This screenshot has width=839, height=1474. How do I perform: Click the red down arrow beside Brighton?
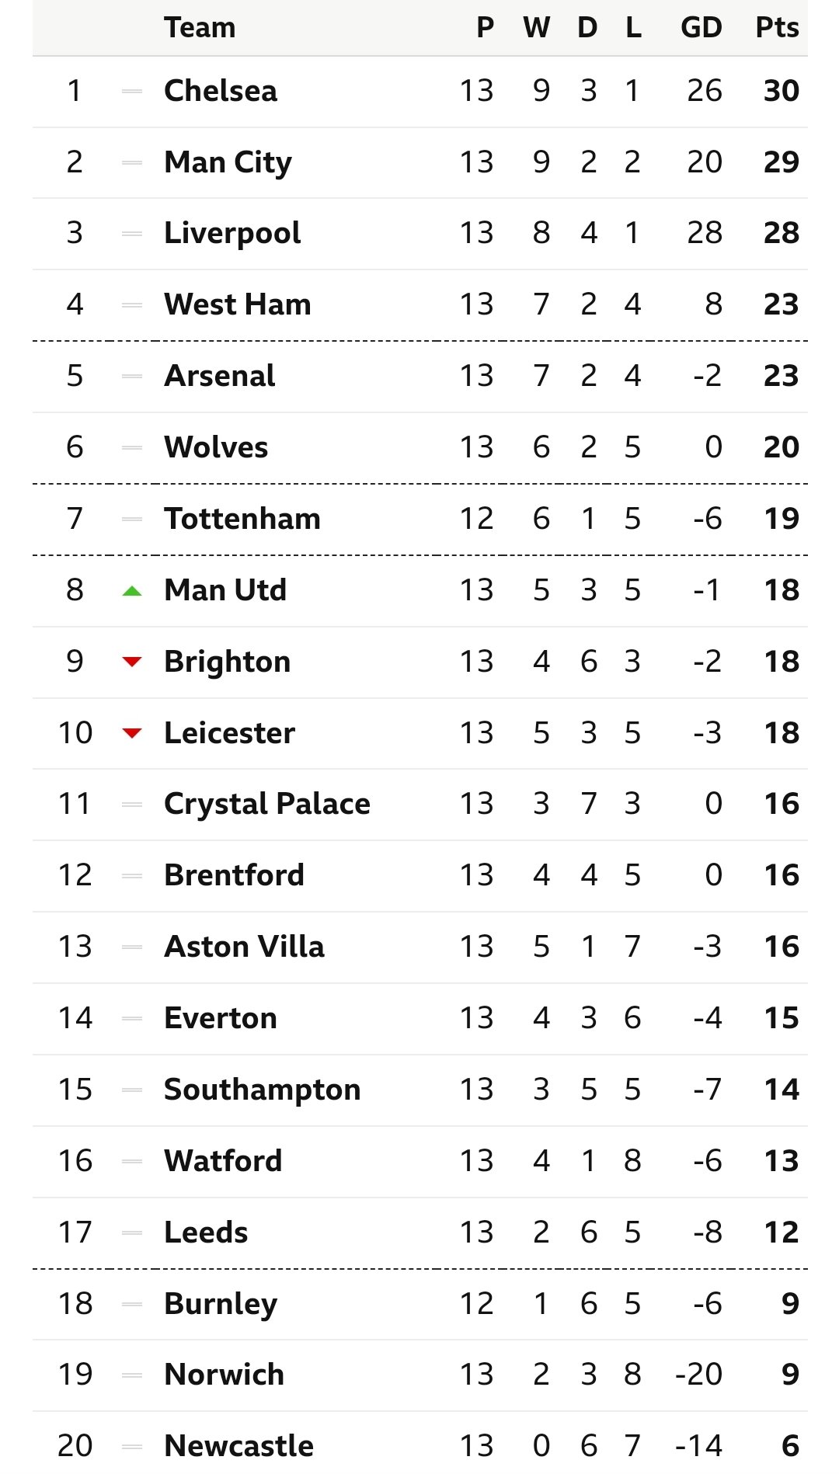tap(132, 662)
